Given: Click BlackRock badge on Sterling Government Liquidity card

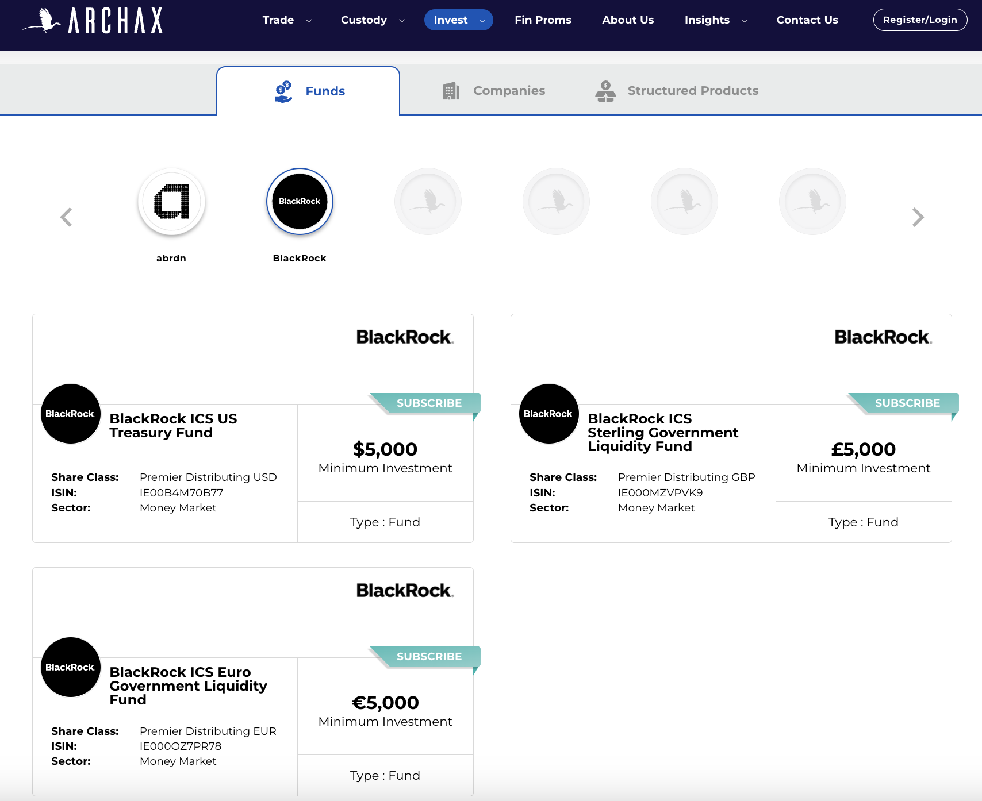Looking at the screenshot, I should 548,414.
